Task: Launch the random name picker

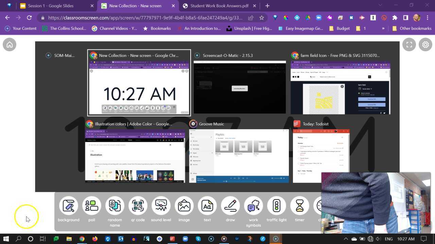Action: (x=115, y=206)
